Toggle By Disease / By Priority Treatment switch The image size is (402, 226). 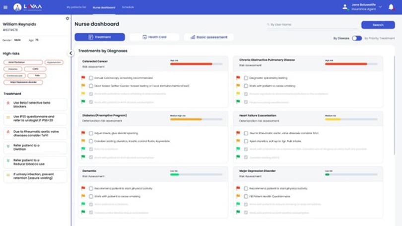click(356, 38)
